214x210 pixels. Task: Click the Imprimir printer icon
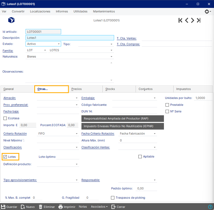60,207
